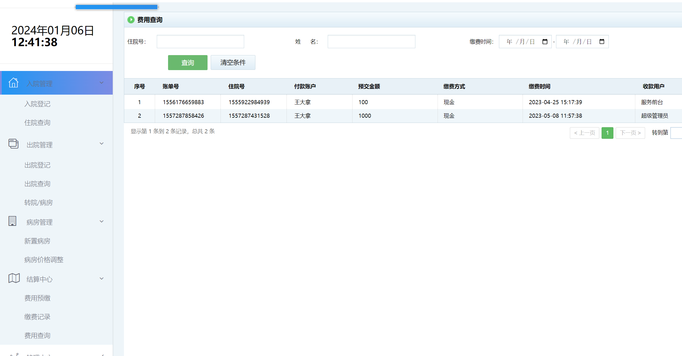Click the 清空条件 clear button
Screen dimensions: 682x356
(x=233, y=62)
